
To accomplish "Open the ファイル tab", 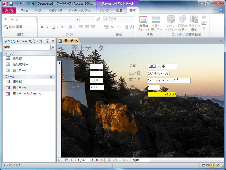I will (x=9, y=10).
